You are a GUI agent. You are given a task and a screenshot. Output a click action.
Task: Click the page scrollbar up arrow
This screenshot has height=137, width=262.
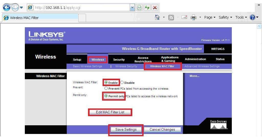[259, 26]
